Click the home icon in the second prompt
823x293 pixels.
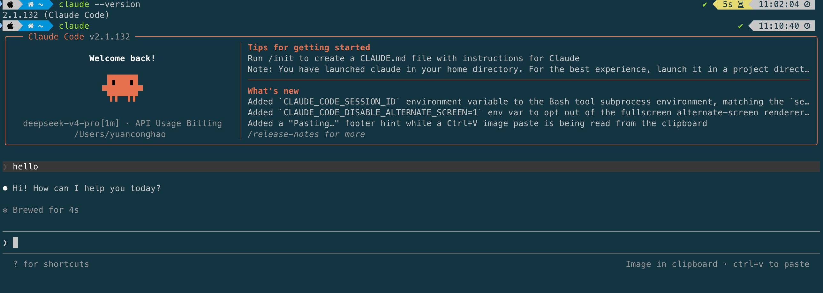(31, 26)
